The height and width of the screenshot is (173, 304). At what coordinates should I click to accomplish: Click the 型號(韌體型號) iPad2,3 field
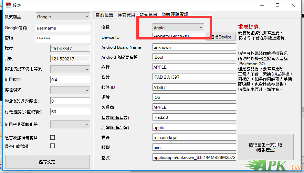click(194, 117)
